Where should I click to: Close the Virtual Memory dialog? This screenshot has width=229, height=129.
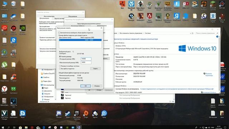coord(101,28)
